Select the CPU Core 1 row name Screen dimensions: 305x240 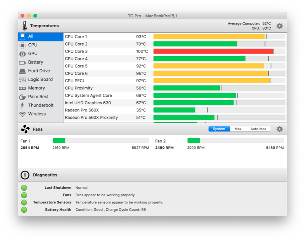point(76,37)
